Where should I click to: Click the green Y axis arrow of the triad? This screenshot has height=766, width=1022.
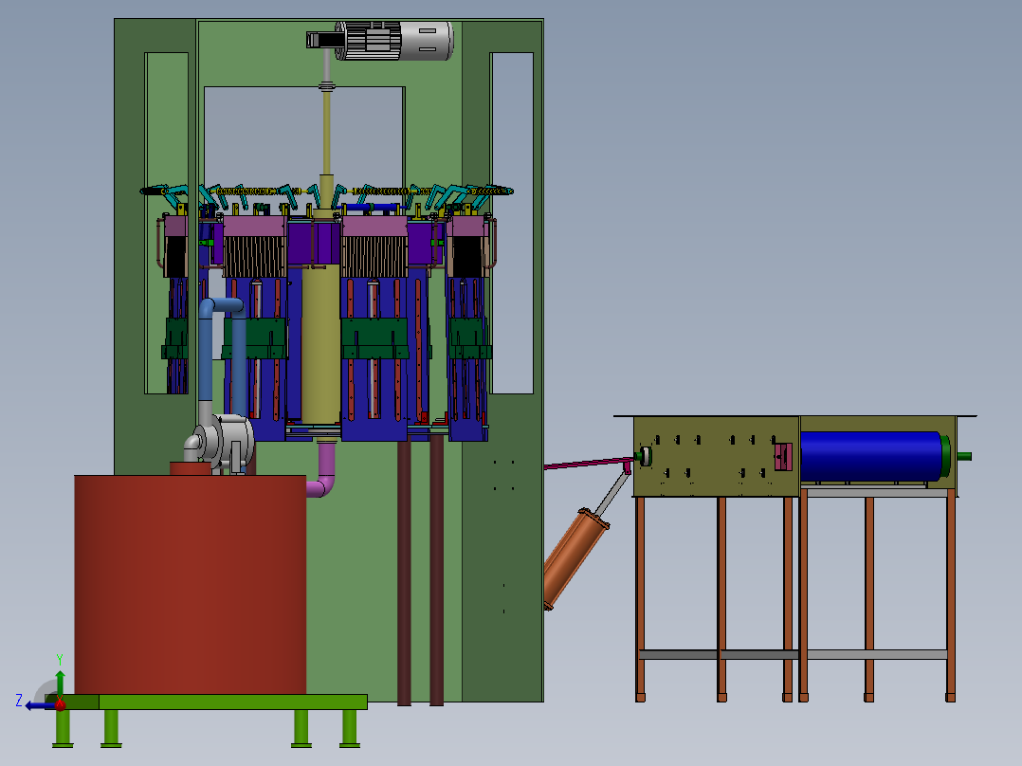(60, 684)
